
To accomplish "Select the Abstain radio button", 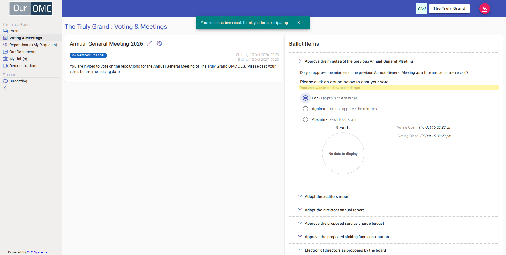I will click(x=305, y=119).
